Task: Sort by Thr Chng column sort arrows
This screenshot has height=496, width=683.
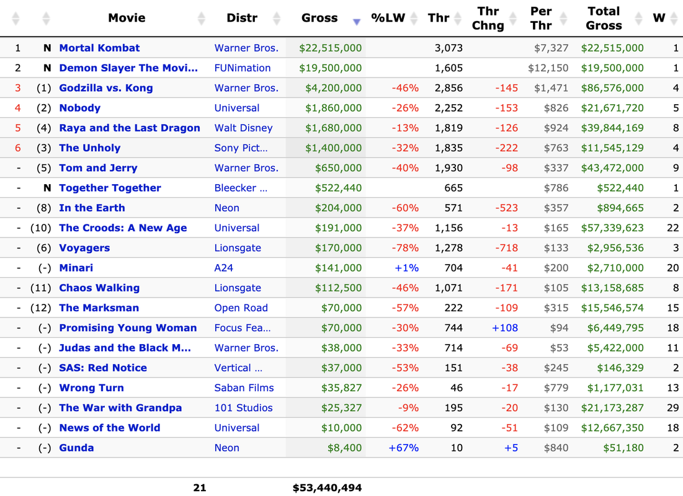Action: (x=513, y=18)
